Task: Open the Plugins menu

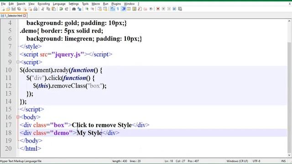Action: [x=116, y=4]
